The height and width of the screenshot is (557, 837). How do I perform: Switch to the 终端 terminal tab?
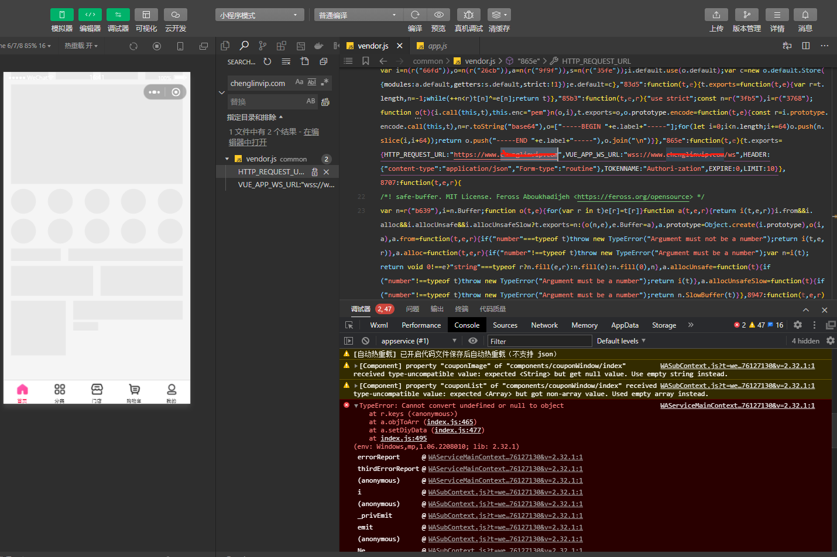point(462,309)
